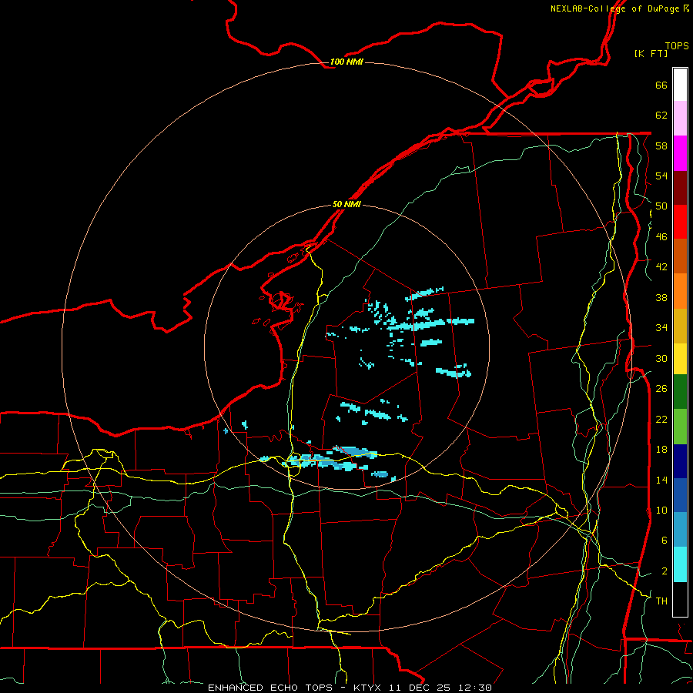
Task: Click the light green legend color block
Action: point(680,427)
